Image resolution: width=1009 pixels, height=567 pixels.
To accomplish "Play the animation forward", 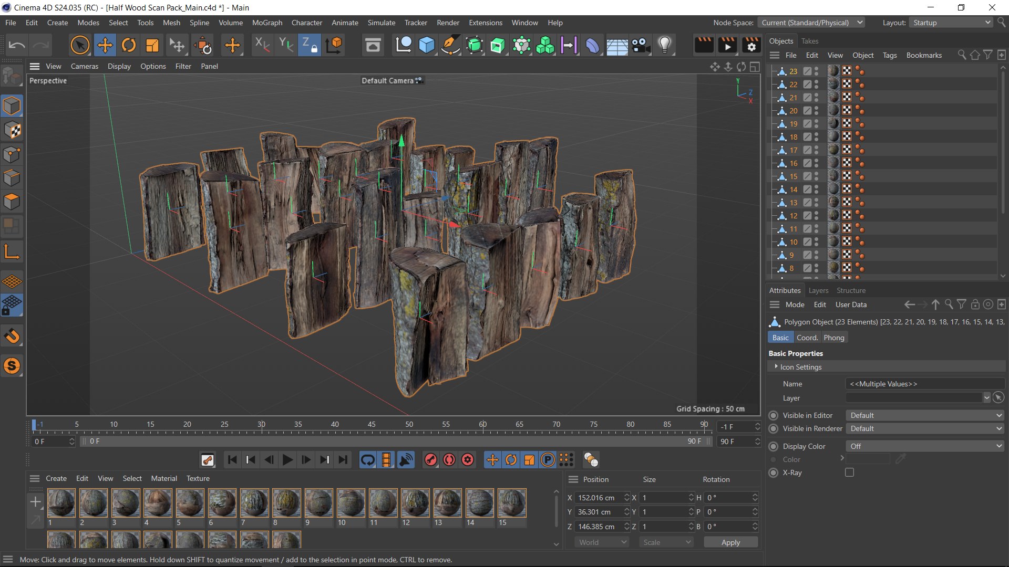I will pyautogui.click(x=287, y=460).
